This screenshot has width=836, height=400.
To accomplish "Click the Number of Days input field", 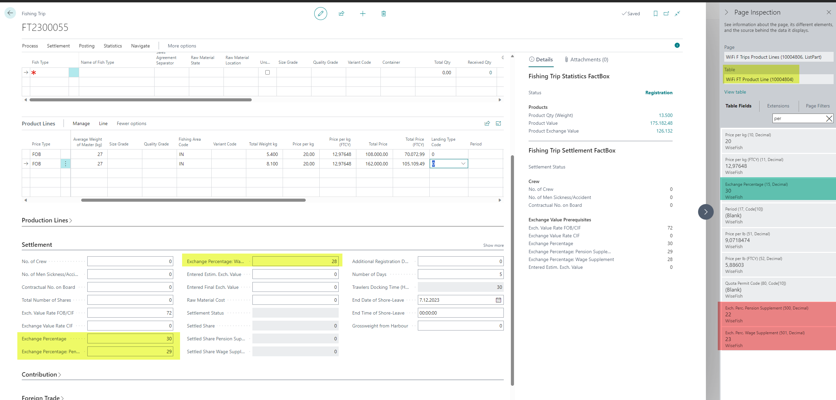I will [460, 274].
